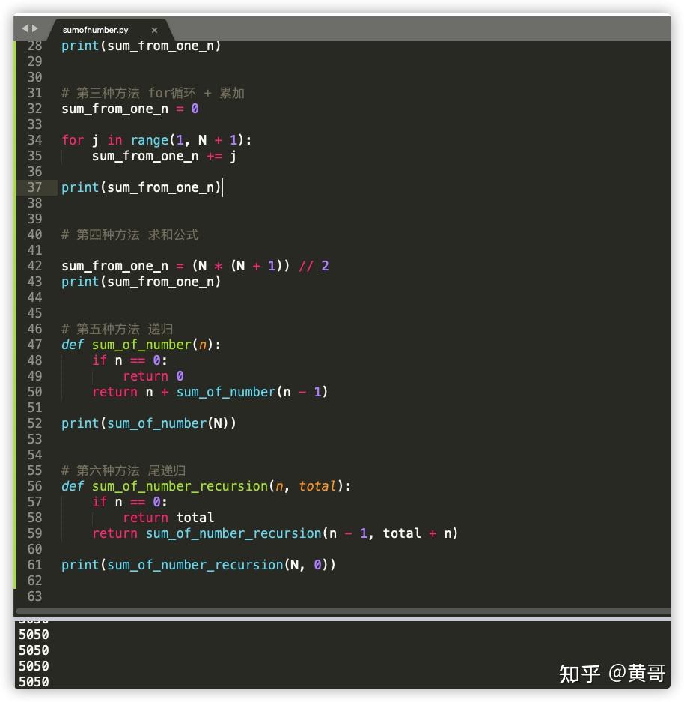This screenshot has width=684, height=702.
Task: Click the previous tab arrow
Action: click(x=25, y=28)
